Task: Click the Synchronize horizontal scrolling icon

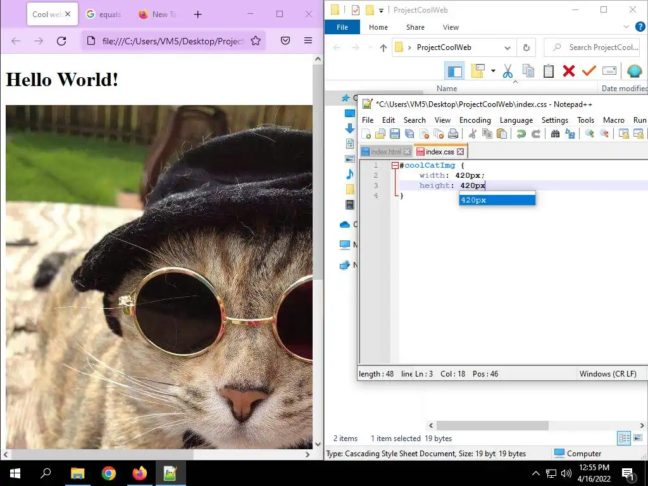Action: 639,134
